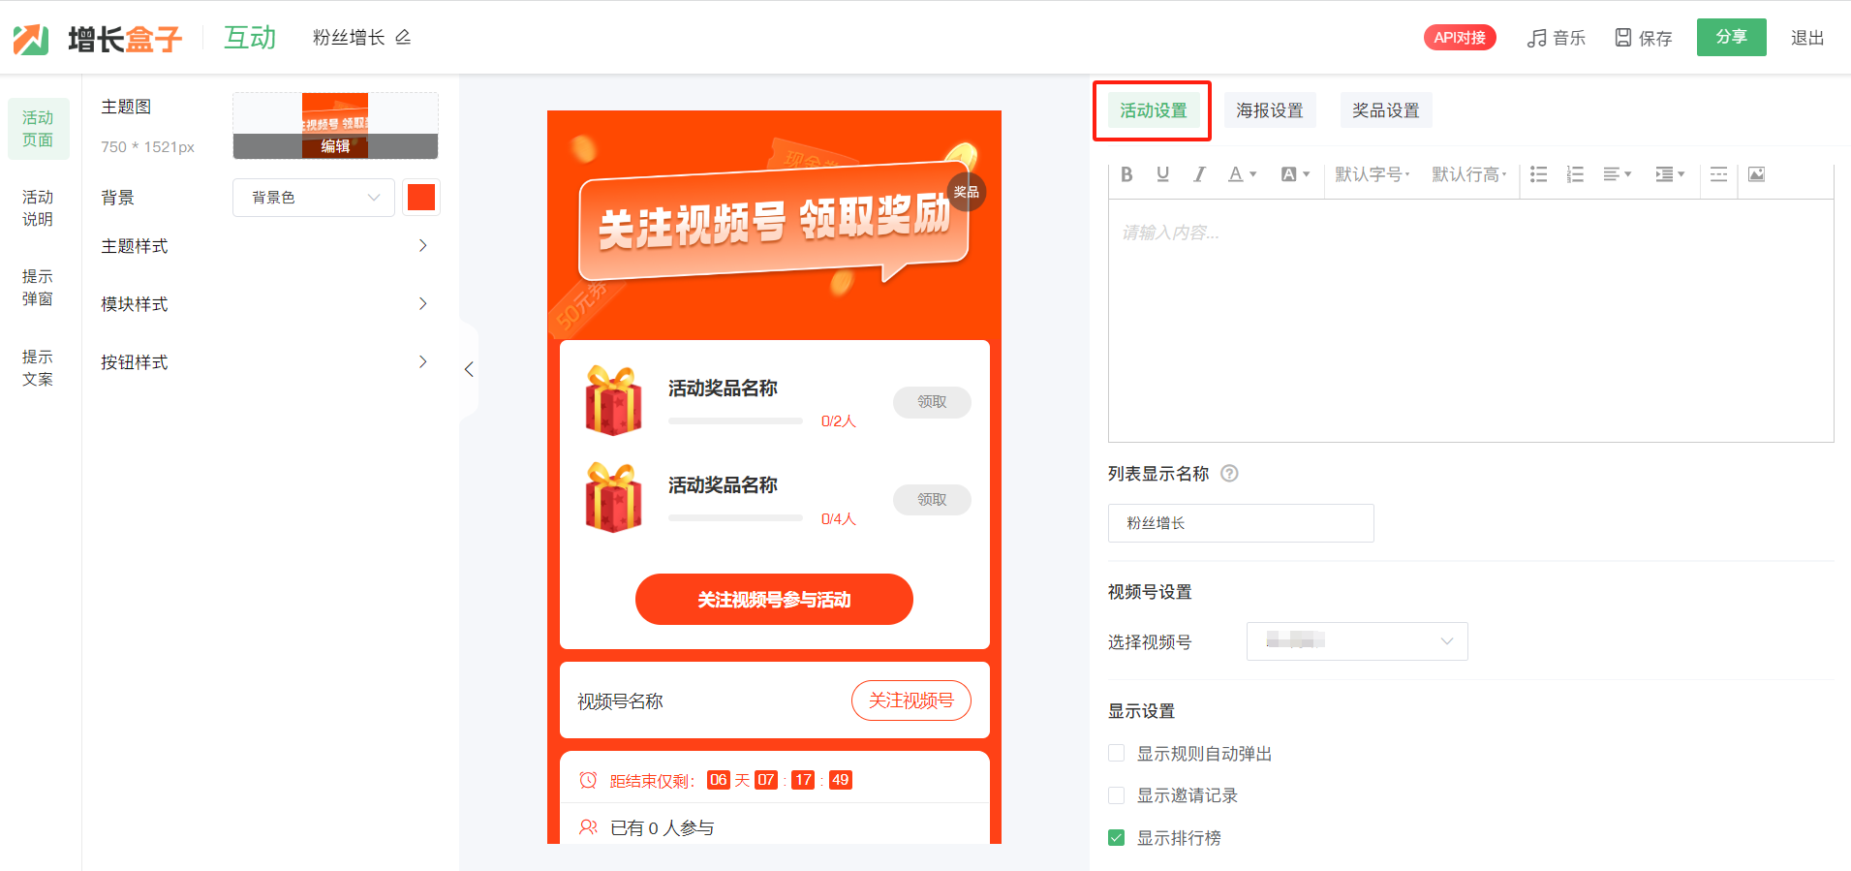Open the 背景色 background type dropdown

click(314, 198)
